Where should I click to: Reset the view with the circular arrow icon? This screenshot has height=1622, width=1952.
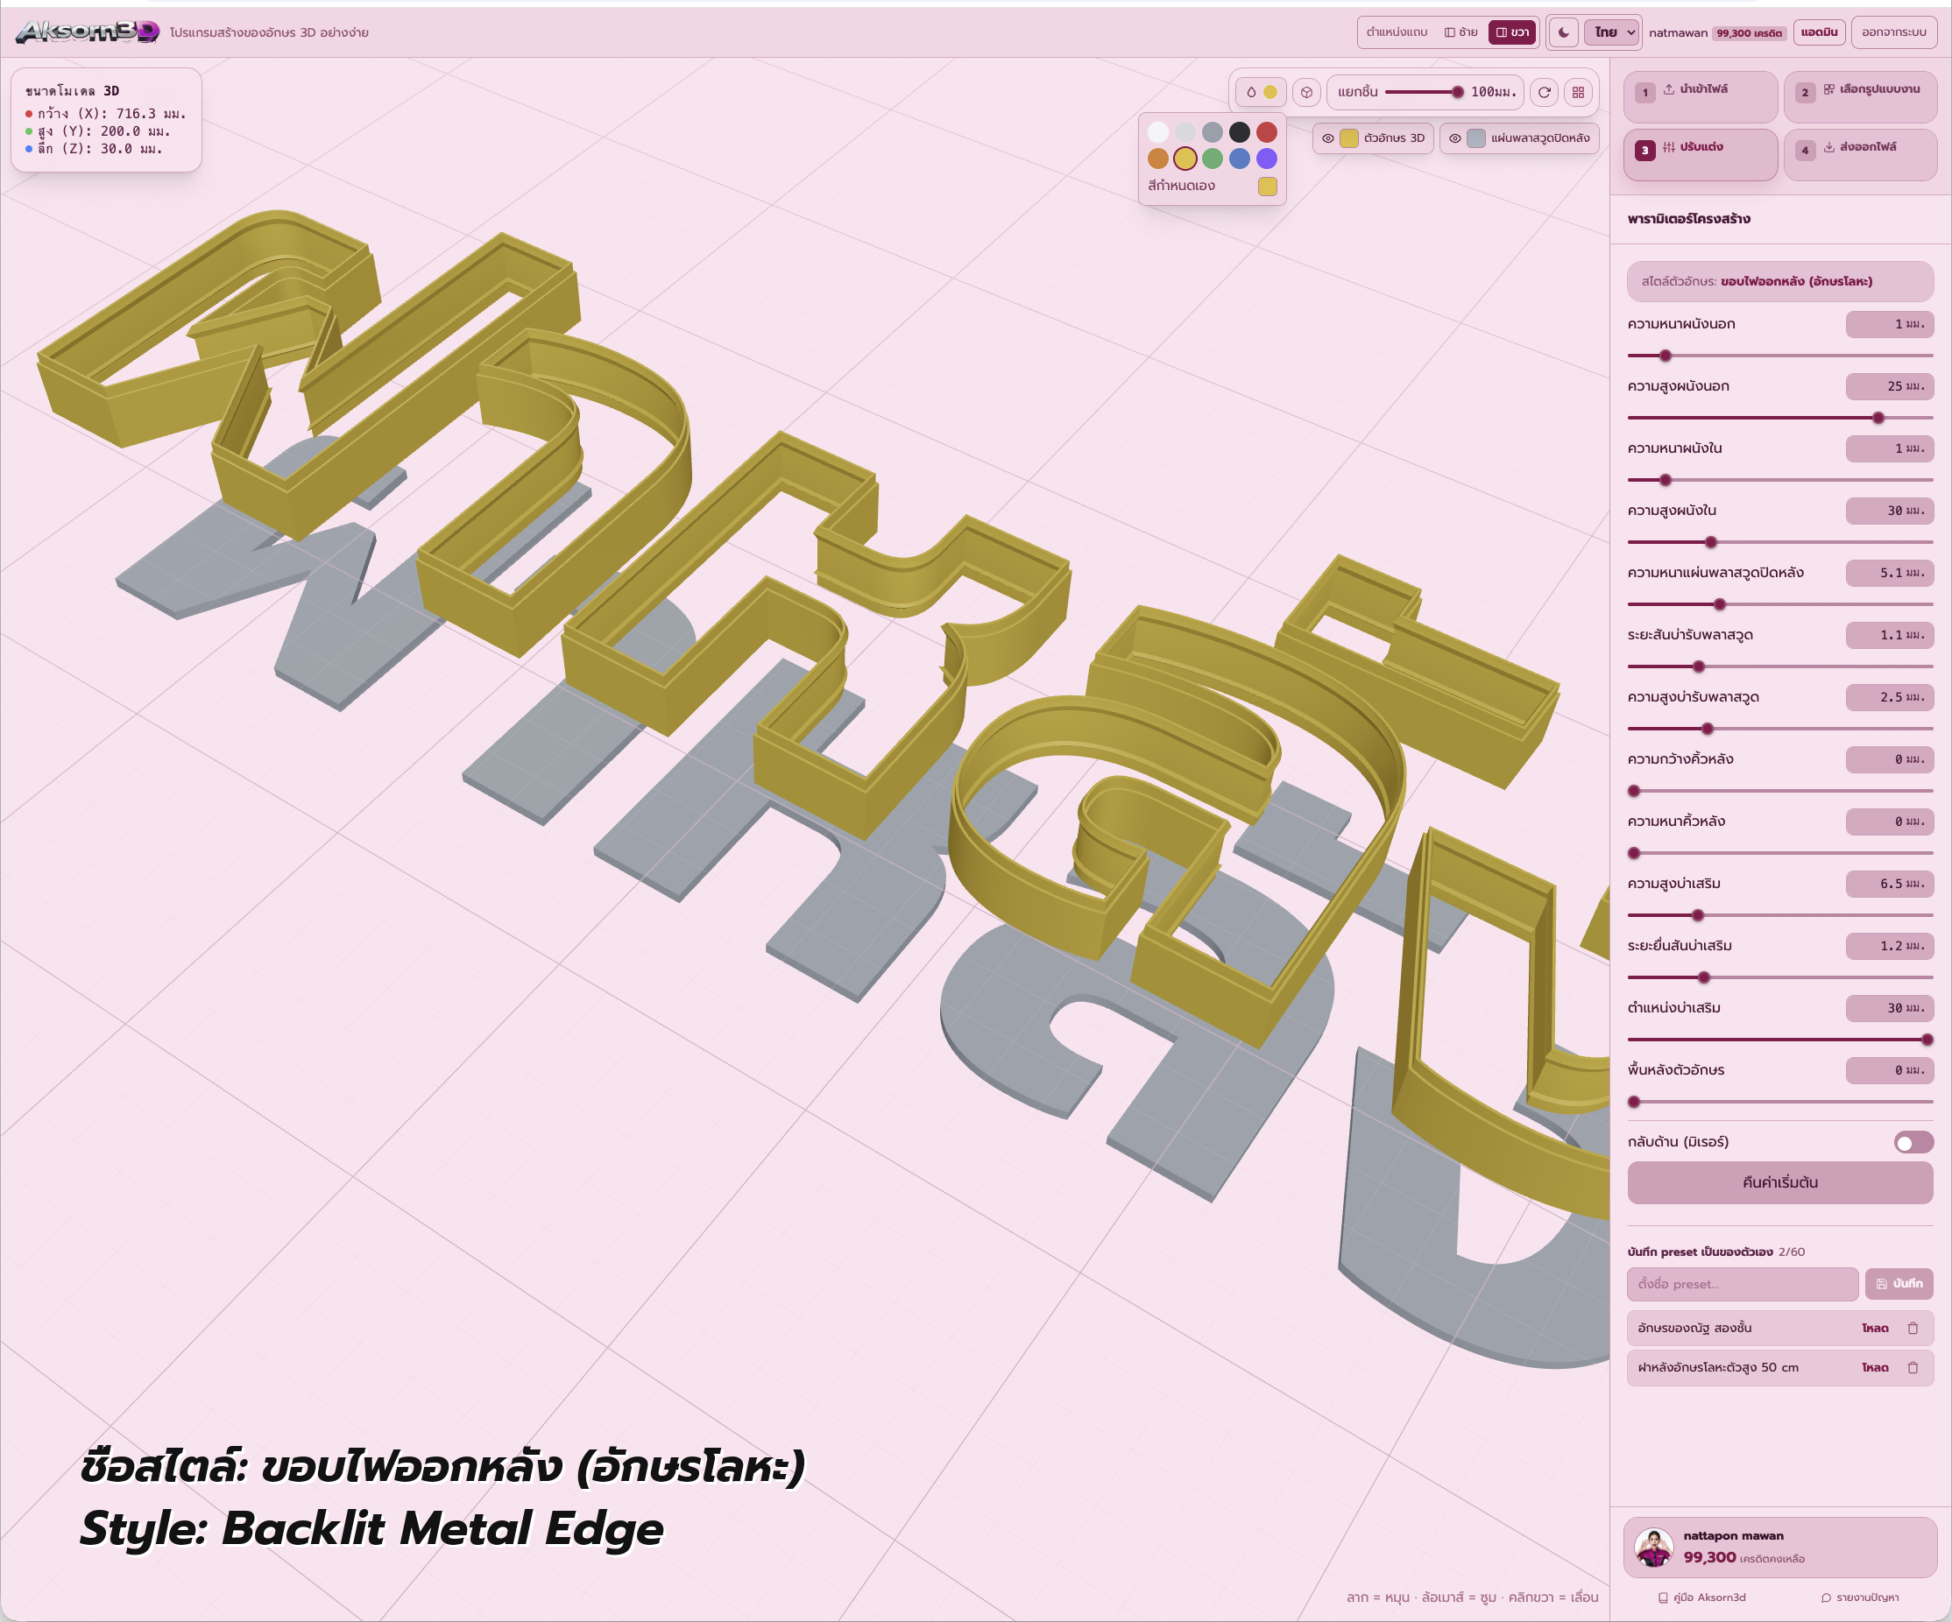tap(1544, 92)
